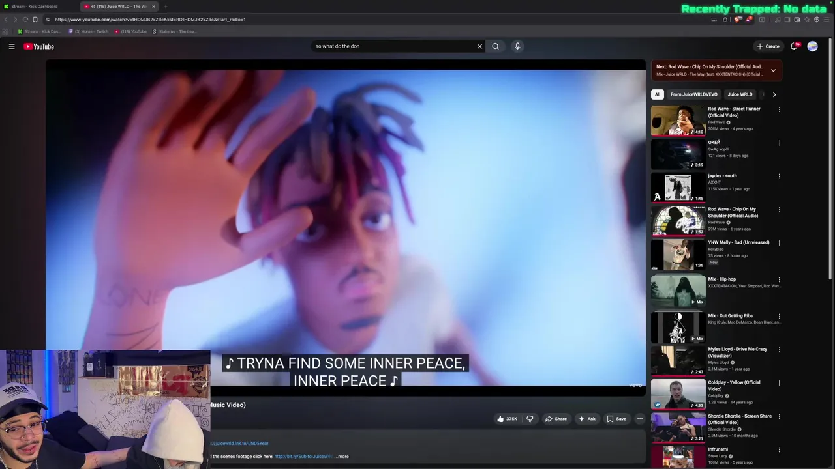This screenshot has width=835, height=469.
Task: Open options for Infrunami video
Action: [x=779, y=449]
